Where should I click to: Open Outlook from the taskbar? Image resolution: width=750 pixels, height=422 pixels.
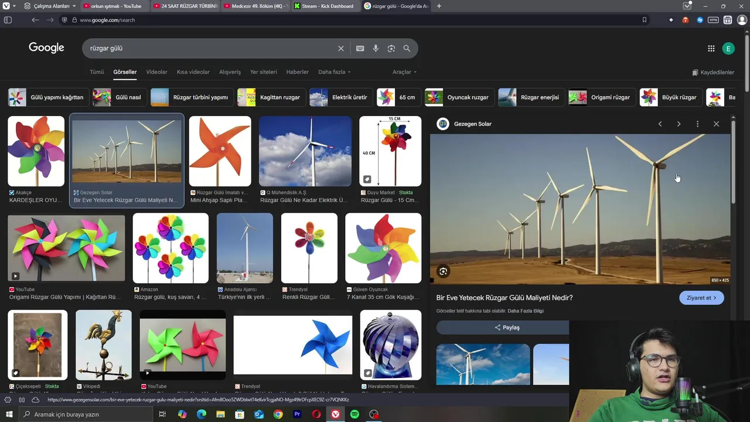point(258,414)
